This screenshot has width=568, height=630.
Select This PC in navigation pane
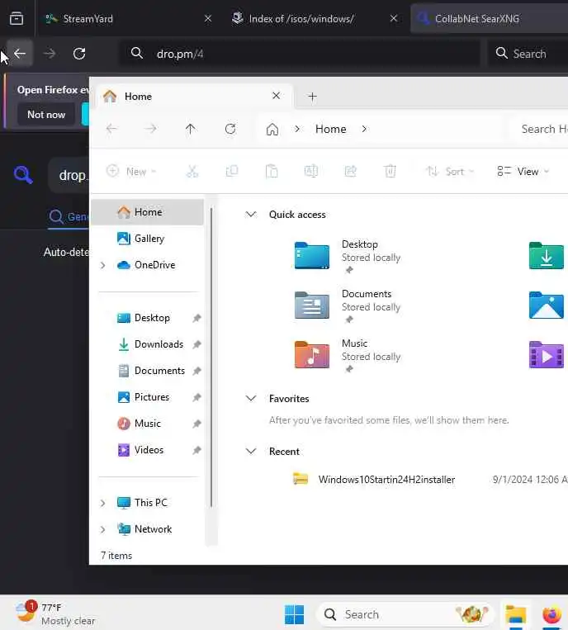(148, 503)
